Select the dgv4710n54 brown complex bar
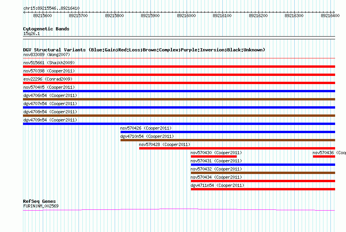This screenshot has height=232, width=346. (x=228, y=140)
